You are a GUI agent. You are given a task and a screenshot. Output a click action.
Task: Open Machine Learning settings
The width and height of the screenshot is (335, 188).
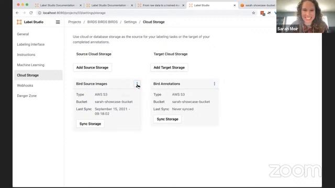(x=38, y=65)
